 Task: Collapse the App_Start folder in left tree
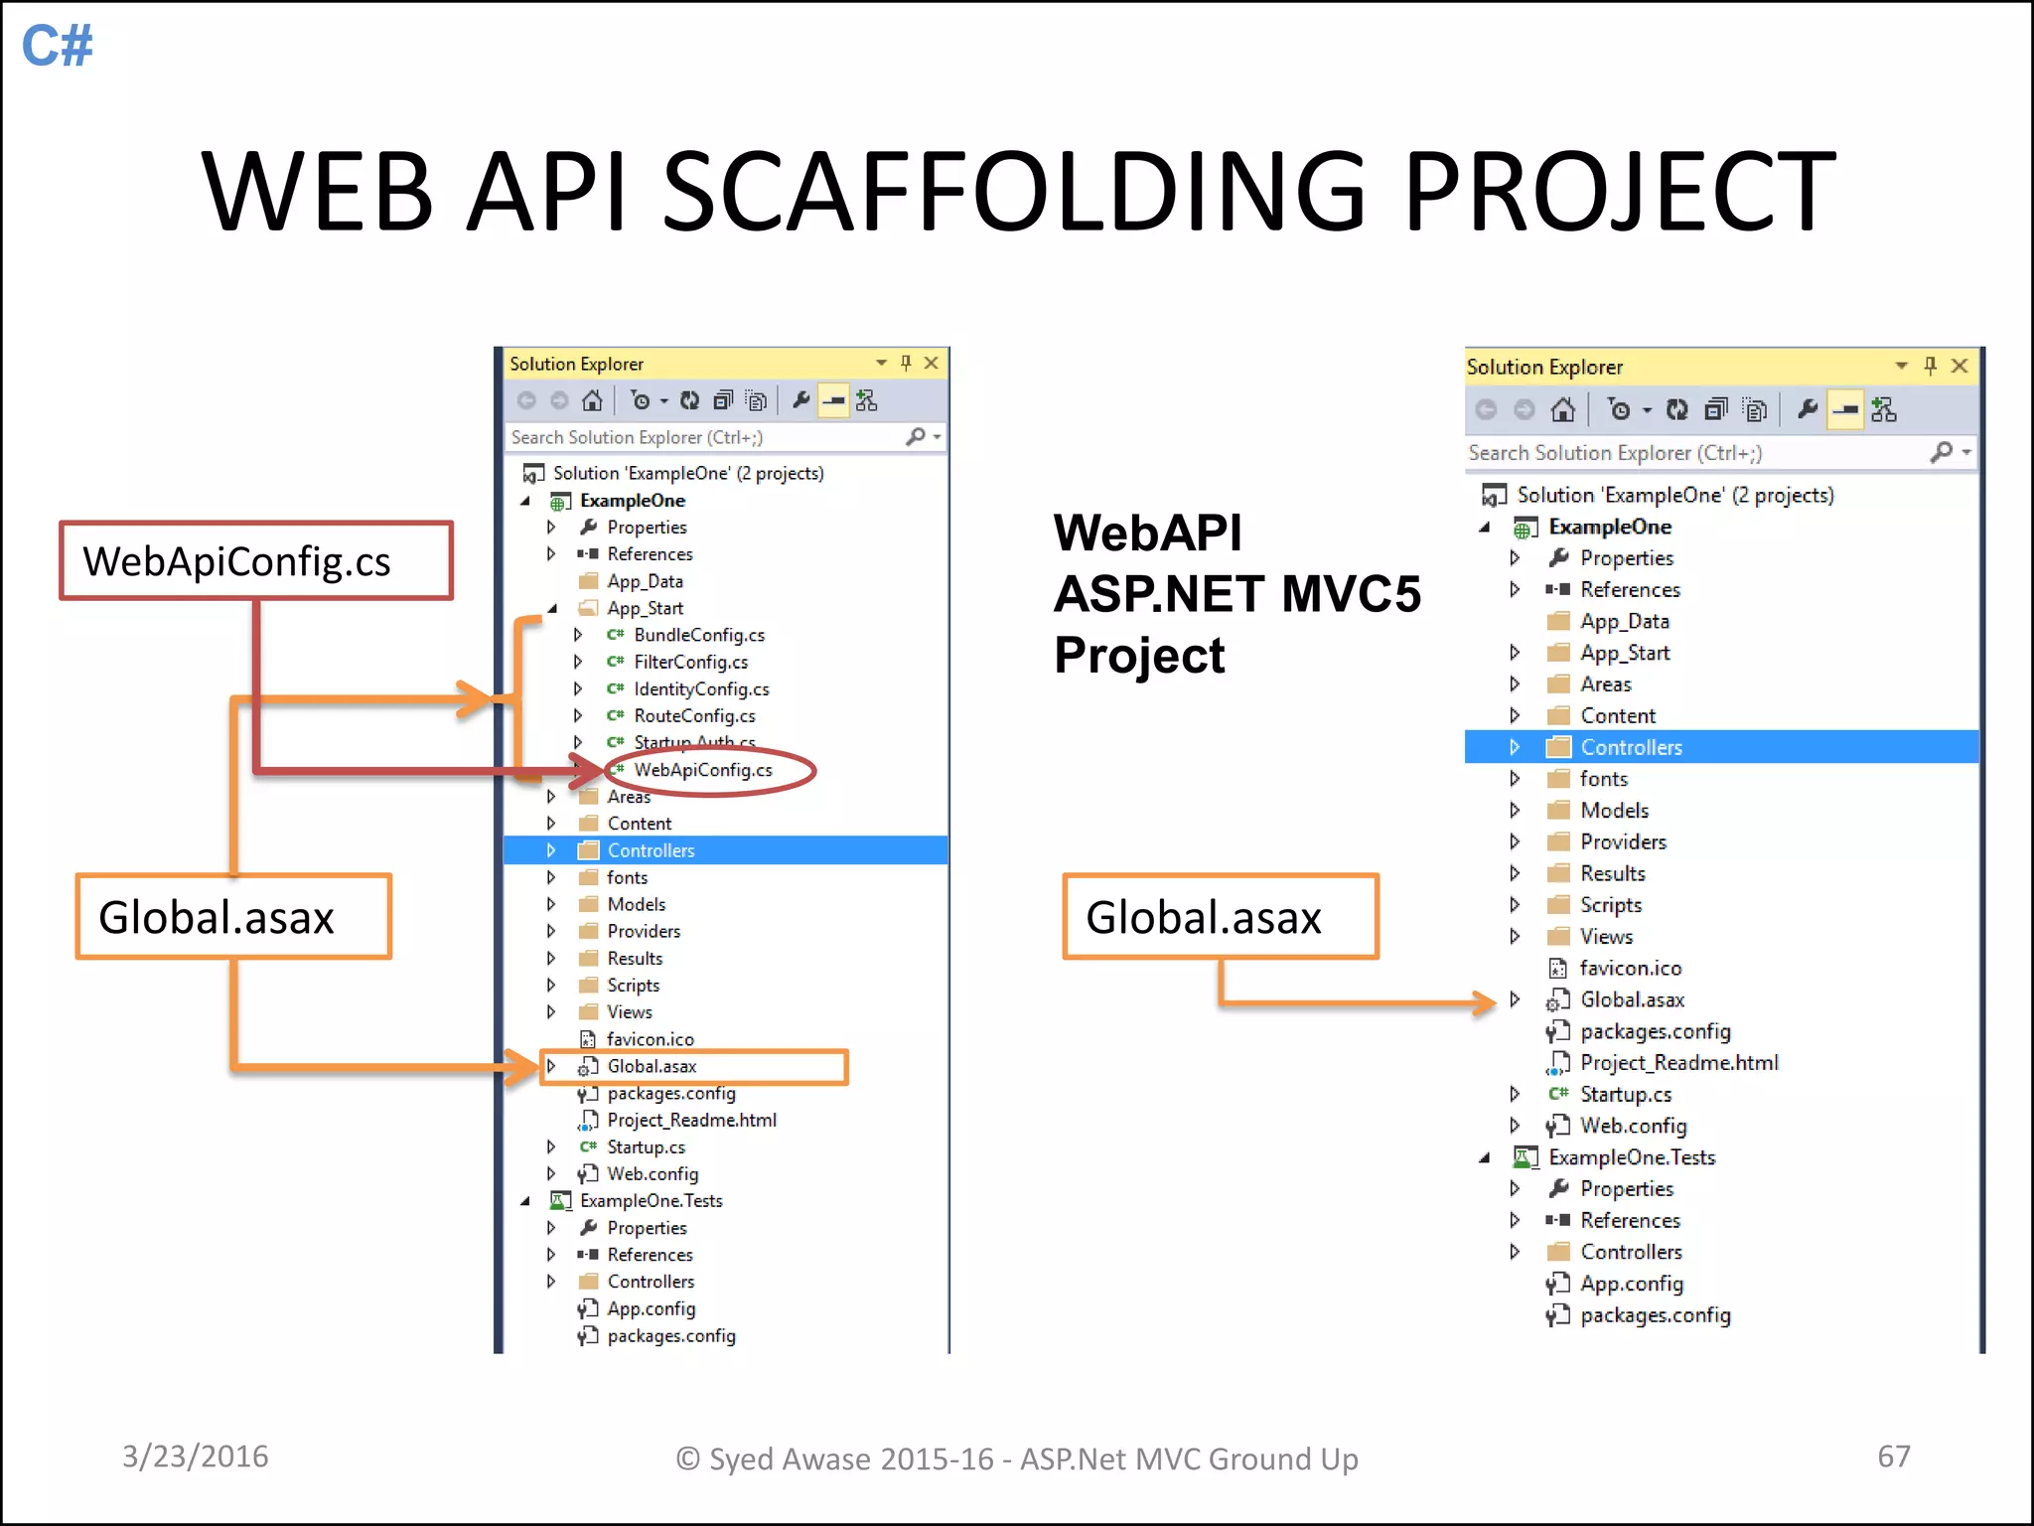tap(552, 608)
